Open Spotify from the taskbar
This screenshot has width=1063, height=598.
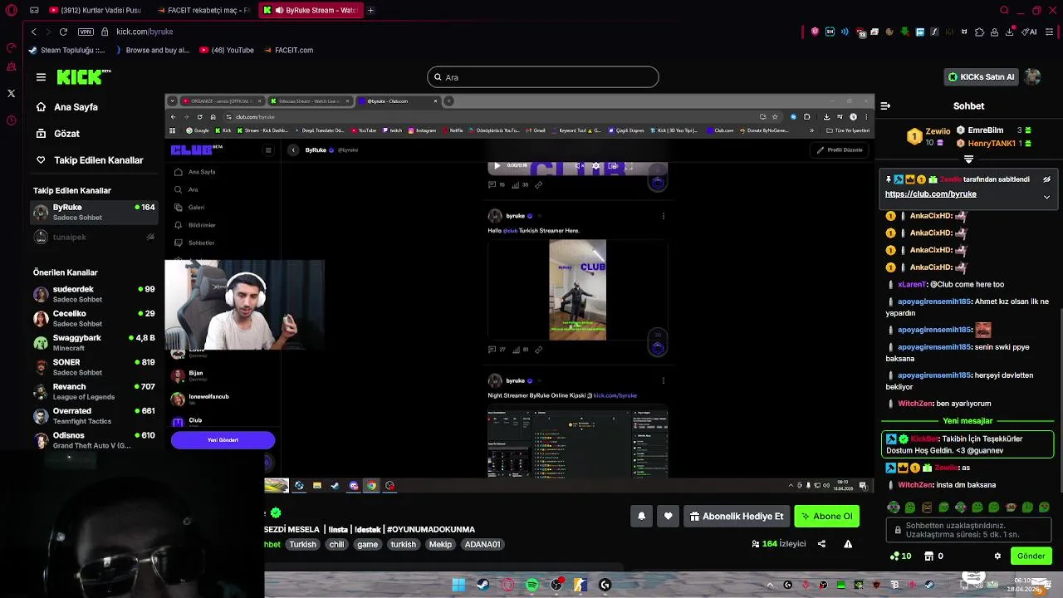point(532,585)
